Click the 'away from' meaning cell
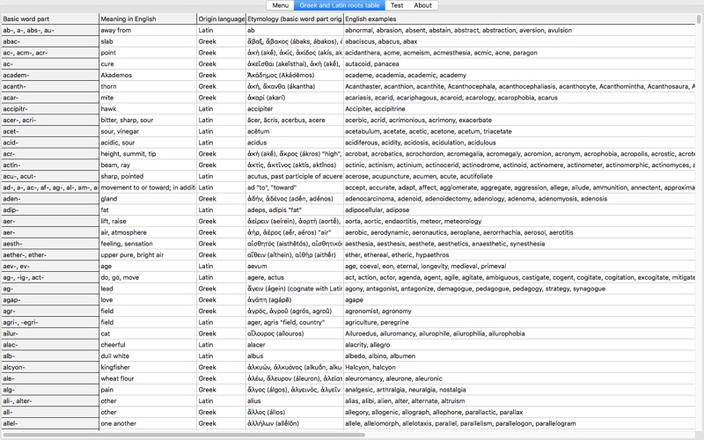The width and height of the screenshot is (704, 440). (148, 30)
